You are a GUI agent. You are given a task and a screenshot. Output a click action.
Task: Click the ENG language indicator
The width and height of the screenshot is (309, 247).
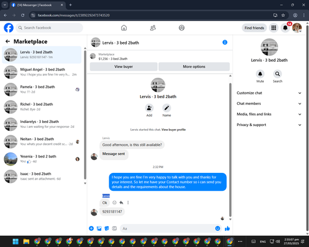(x=263, y=241)
